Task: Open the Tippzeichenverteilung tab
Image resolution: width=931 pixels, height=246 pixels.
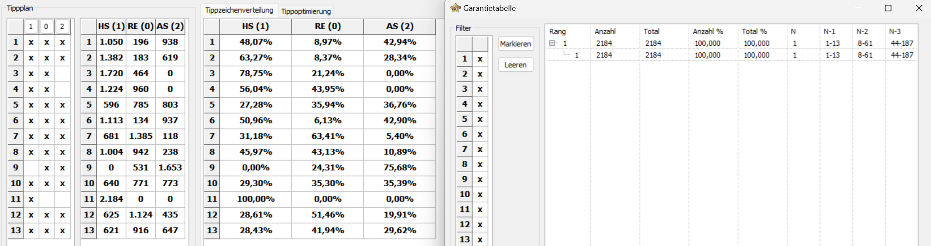Action: [239, 10]
